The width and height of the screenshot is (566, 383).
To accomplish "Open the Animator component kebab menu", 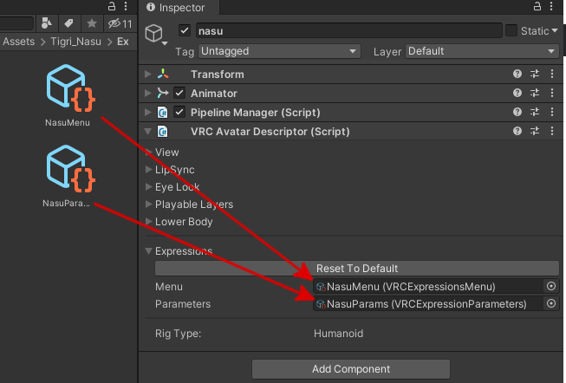I will pos(552,93).
